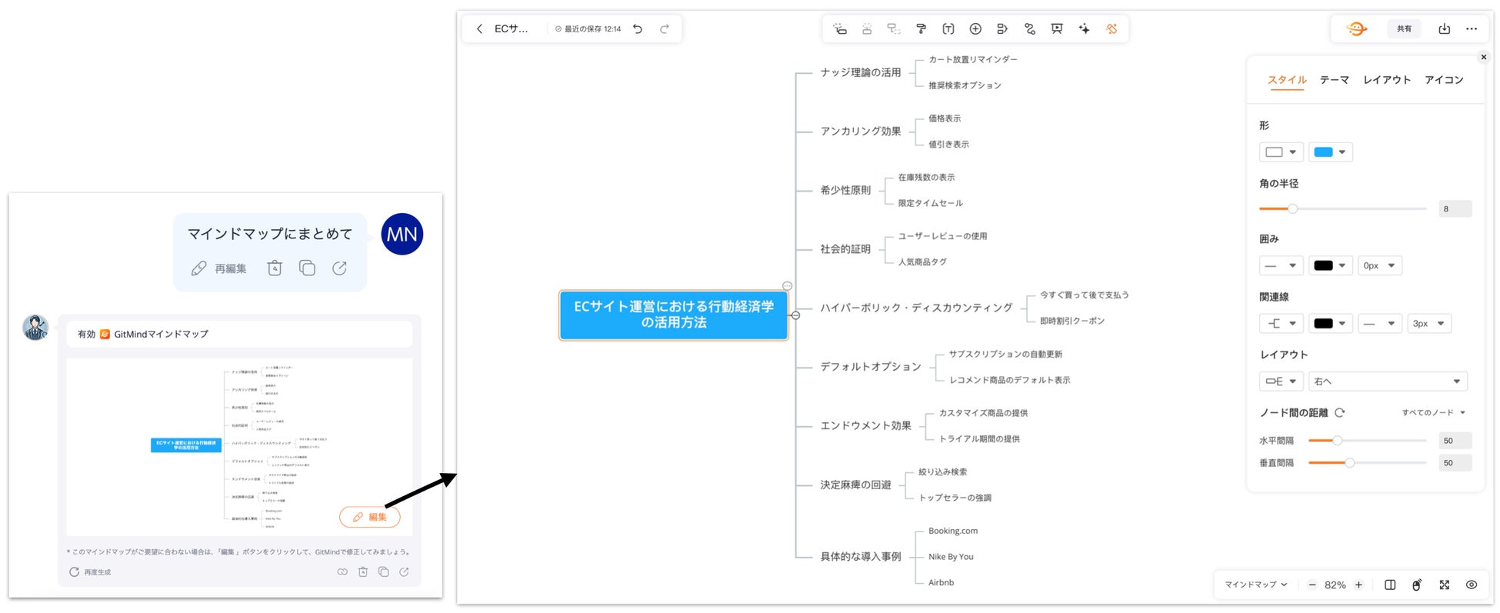
Task: Toggle the split outline view icon
Action: 1390,585
